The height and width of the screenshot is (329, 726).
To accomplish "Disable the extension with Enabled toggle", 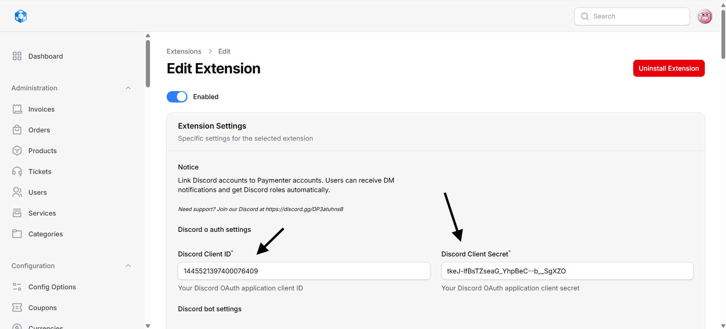I will coord(177,97).
